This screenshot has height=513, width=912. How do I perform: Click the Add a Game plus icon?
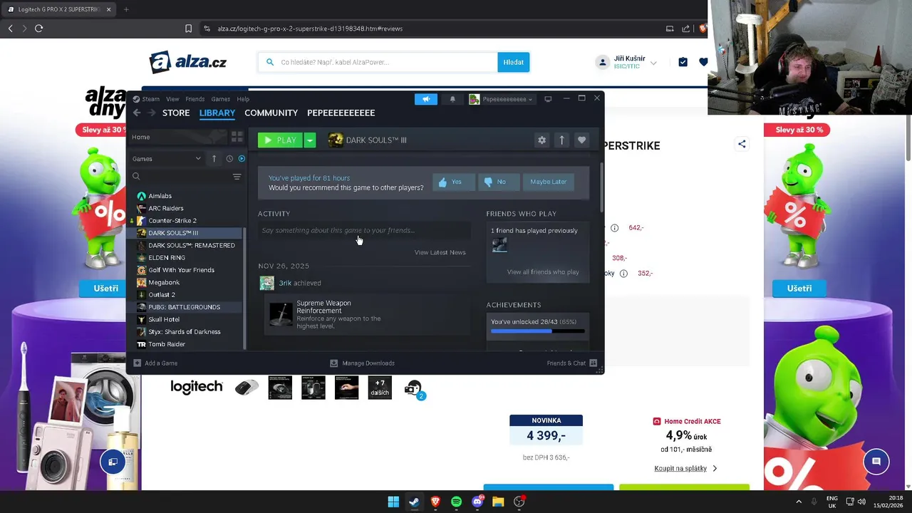click(x=137, y=363)
